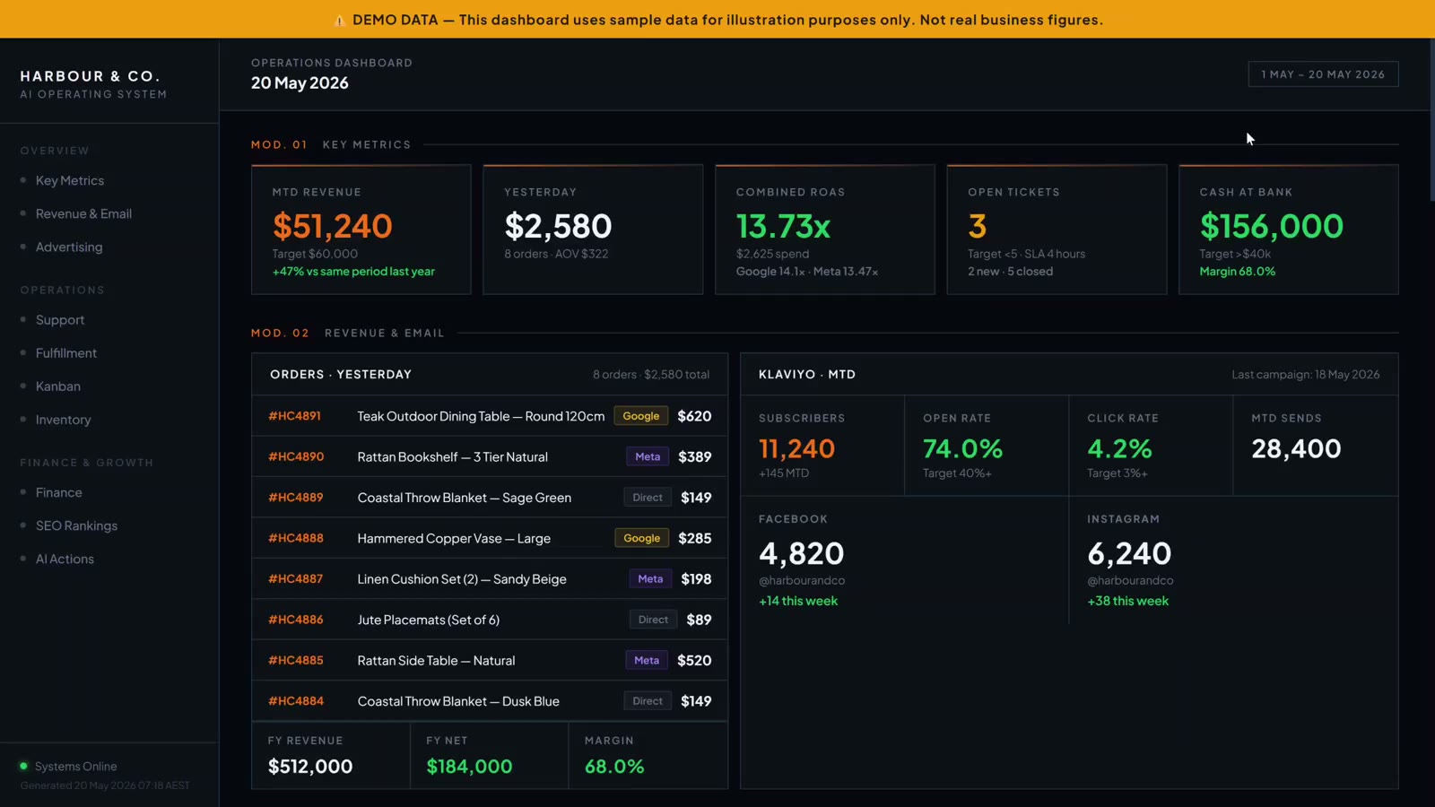Click Meta tag on Linen Cushion Set row
Viewport: 1435px width, 807px height.
point(650,579)
